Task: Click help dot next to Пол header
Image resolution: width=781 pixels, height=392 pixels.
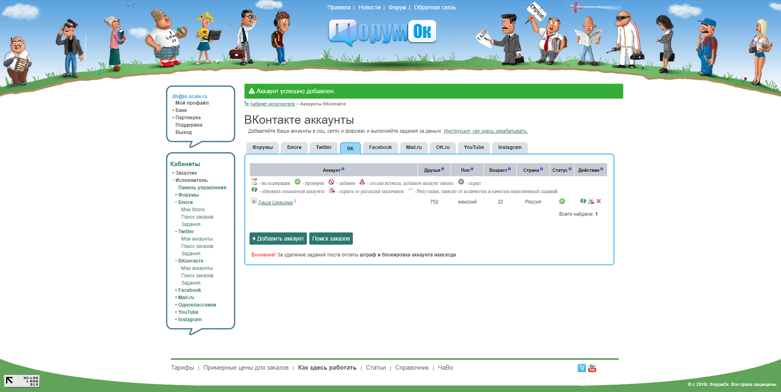Action: click(472, 169)
